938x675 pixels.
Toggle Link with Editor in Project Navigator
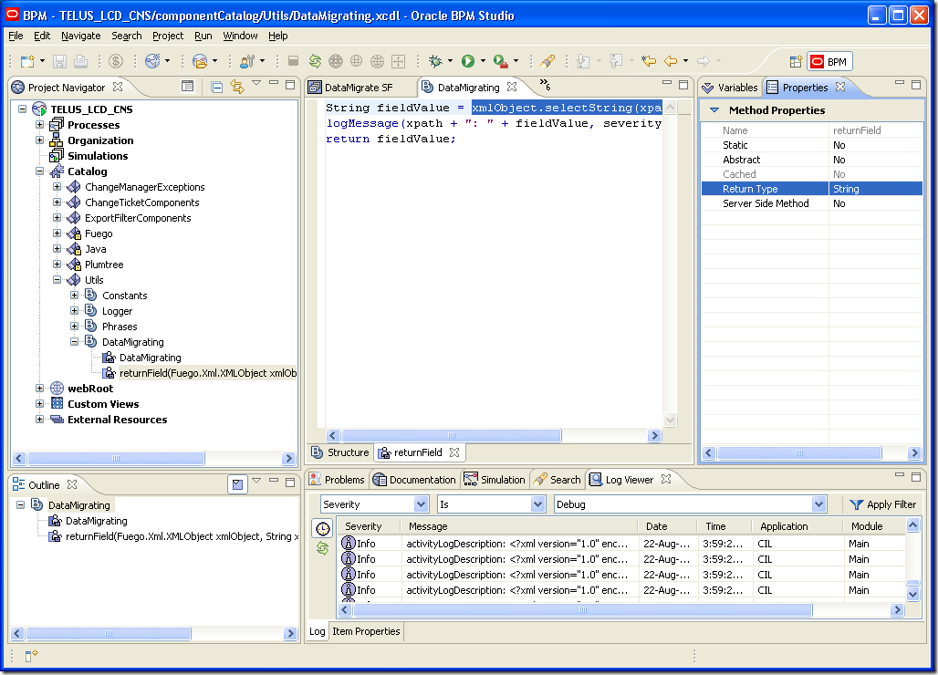coord(237,88)
